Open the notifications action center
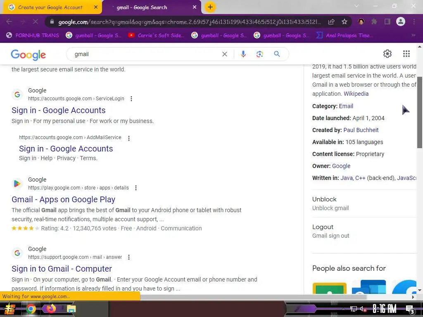The image size is (423, 317). pyautogui.click(x=410, y=310)
